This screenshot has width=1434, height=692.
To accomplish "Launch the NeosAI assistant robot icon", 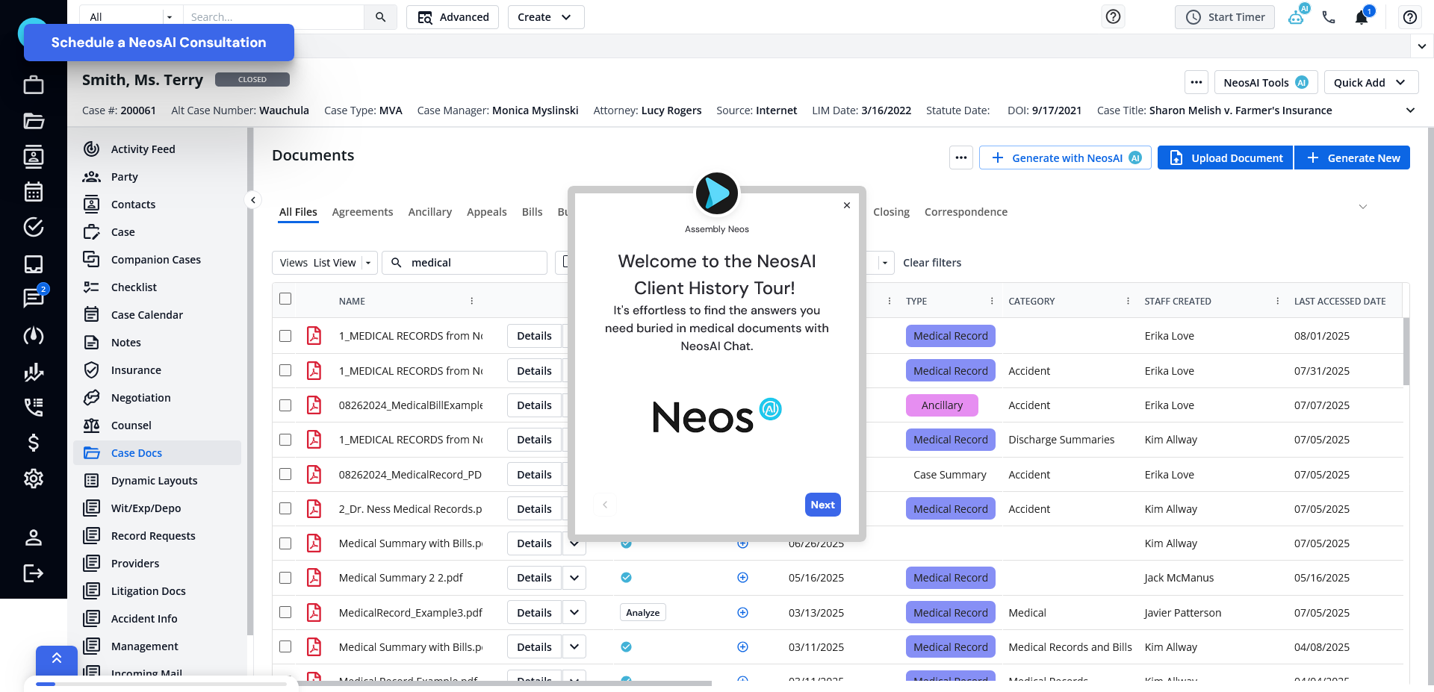I will coord(1297,16).
